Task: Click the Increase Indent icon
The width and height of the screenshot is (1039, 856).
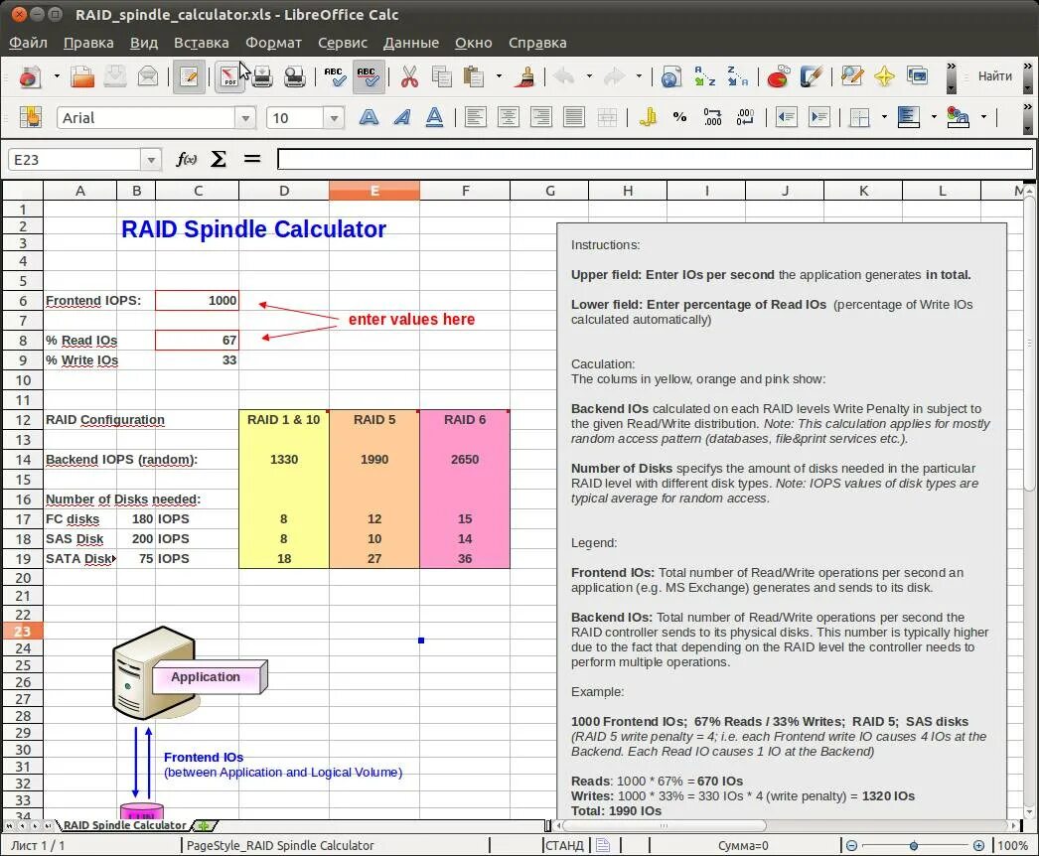Action: (x=819, y=118)
